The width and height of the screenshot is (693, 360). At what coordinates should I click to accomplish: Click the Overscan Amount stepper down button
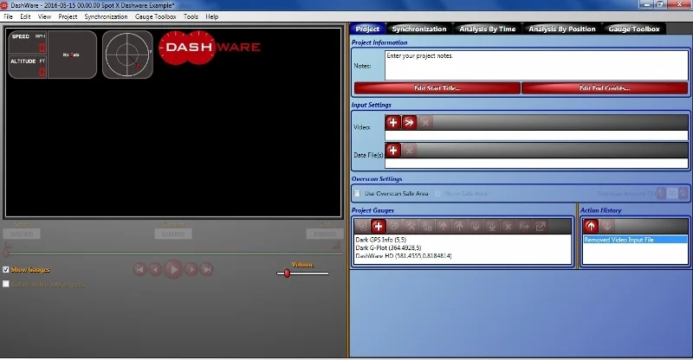pos(661,194)
